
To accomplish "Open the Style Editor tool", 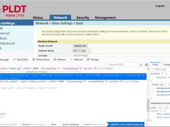I will (x=21, y=60).
